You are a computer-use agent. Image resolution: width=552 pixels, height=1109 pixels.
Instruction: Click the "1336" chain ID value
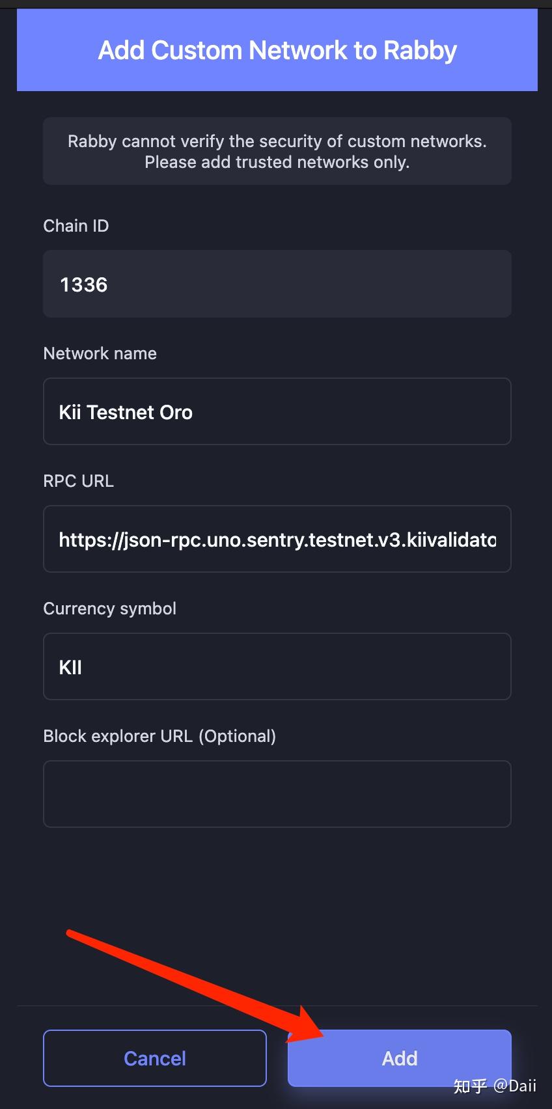point(83,284)
